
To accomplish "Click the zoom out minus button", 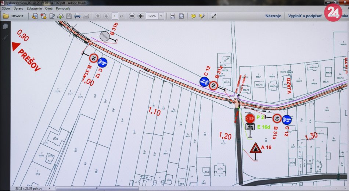I will 132,16.
